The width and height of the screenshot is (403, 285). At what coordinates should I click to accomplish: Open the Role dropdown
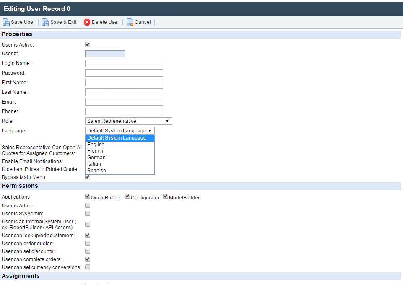[127, 121]
